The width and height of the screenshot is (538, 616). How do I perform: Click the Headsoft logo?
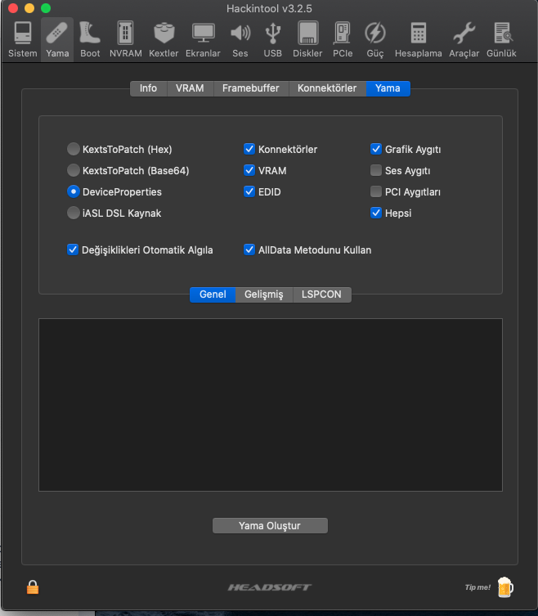click(x=269, y=587)
